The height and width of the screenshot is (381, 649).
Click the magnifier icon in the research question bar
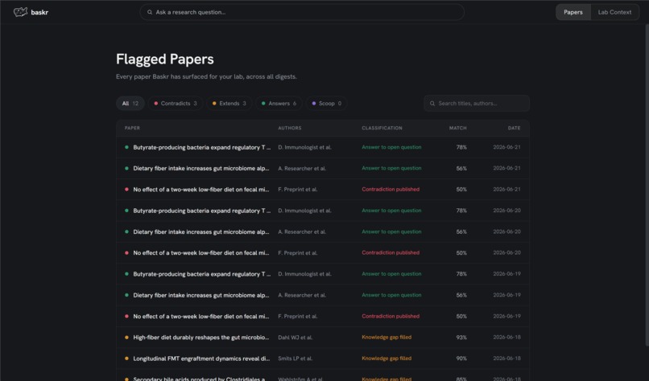[x=150, y=12]
